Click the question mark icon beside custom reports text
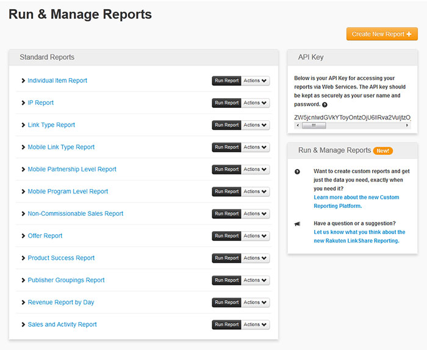 pos(297,172)
